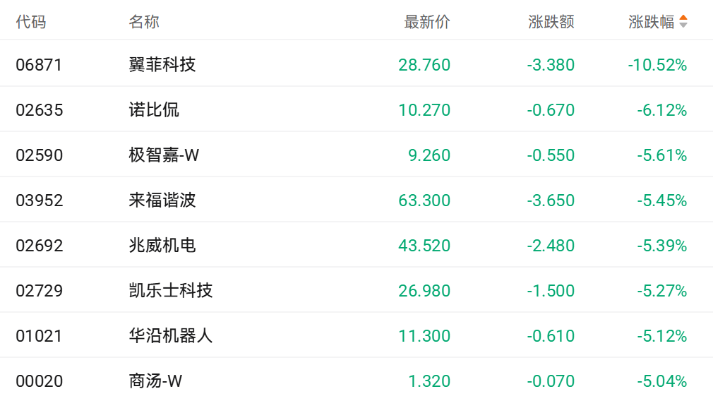Click the latest price 63.300
713x401 pixels.
point(424,200)
